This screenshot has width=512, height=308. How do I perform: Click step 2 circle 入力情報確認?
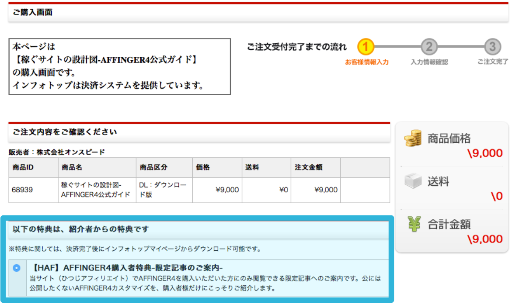429,47
